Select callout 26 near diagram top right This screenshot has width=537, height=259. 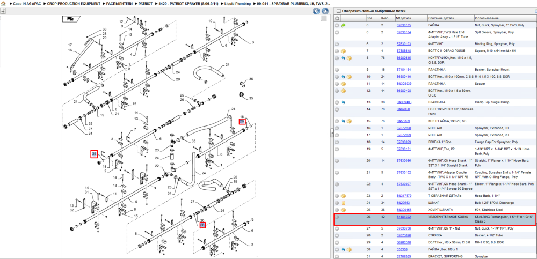click(242, 122)
